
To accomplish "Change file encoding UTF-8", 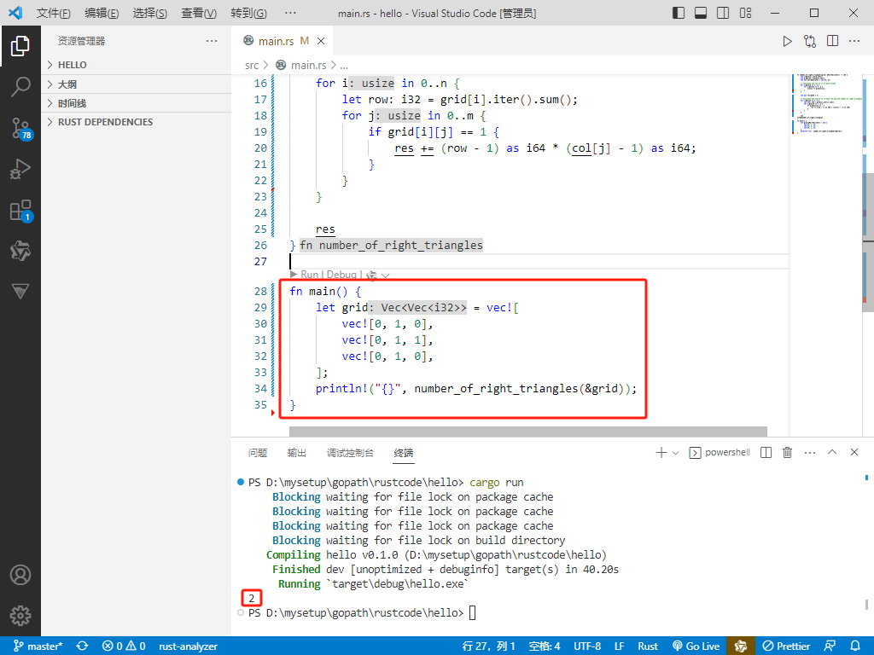I will tap(587, 646).
